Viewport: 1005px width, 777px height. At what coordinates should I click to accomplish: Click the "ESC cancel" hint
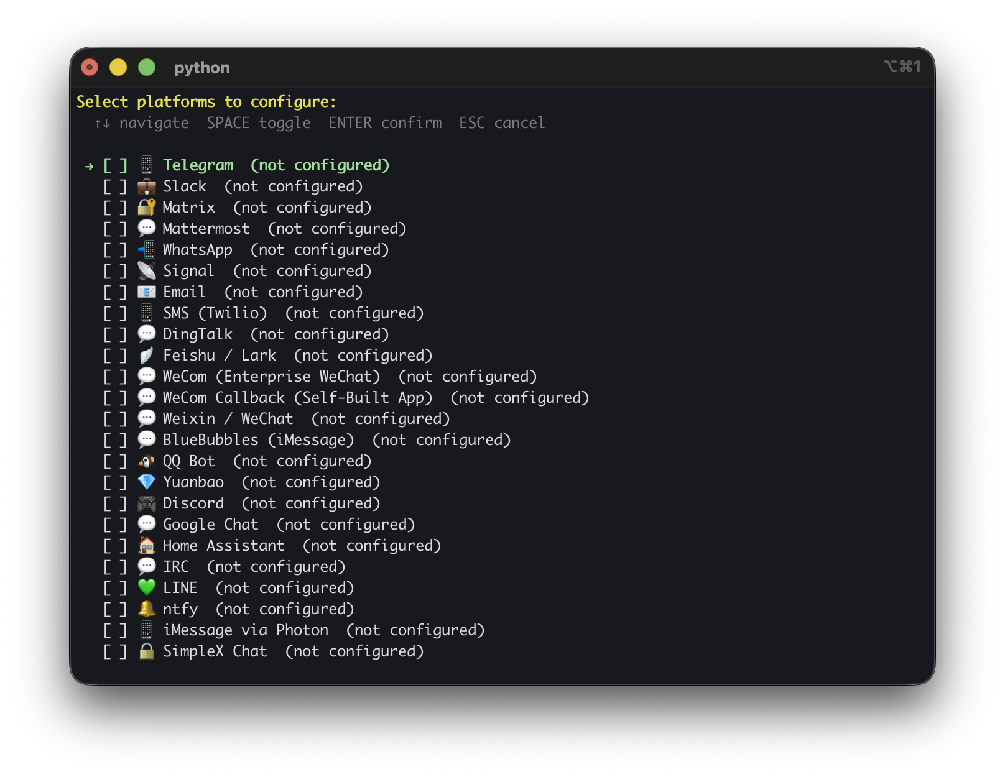[502, 123]
